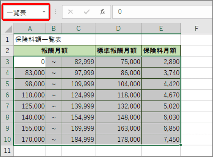Click cell containing 132,000

118,106
